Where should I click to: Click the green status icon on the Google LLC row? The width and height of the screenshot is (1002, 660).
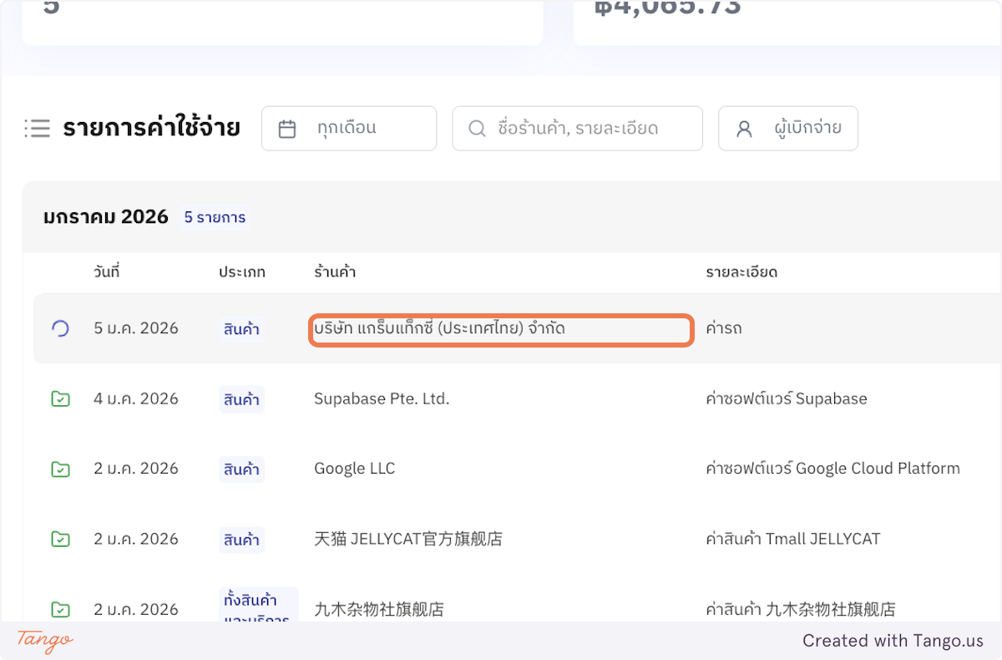pos(60,469)
